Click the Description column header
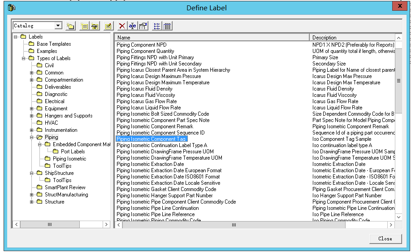 pos(352,38)
